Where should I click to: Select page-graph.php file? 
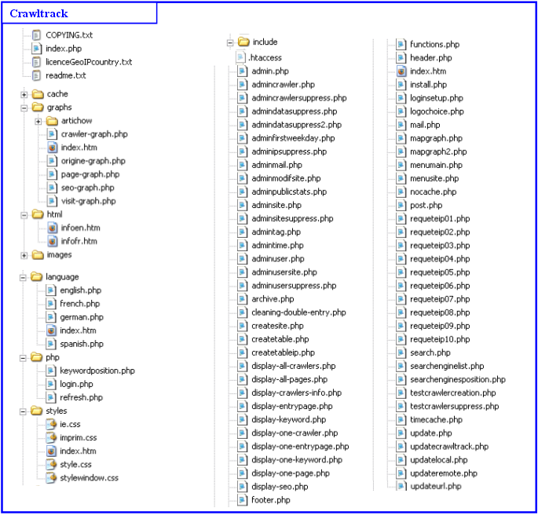click(x=90, y=174)
